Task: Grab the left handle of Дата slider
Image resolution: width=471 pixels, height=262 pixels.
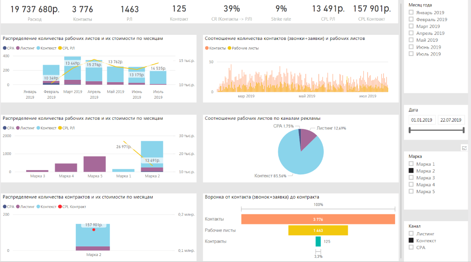Action: (x=410, y=130)
